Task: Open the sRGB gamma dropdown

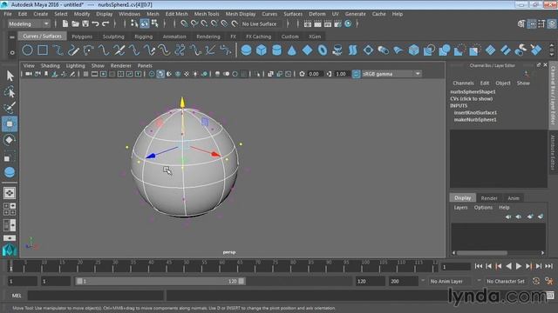Action: tap(391, 74)
